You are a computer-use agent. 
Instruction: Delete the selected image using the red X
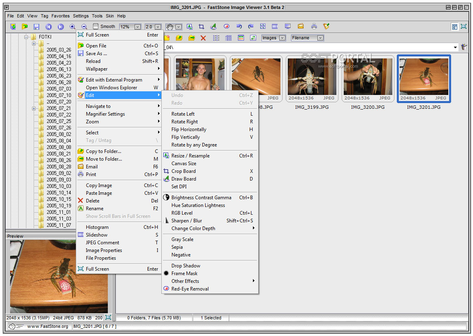tap(203, 38)
